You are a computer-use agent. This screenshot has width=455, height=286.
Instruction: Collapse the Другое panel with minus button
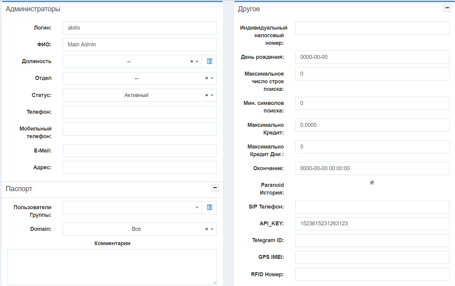tap(447, 8)
